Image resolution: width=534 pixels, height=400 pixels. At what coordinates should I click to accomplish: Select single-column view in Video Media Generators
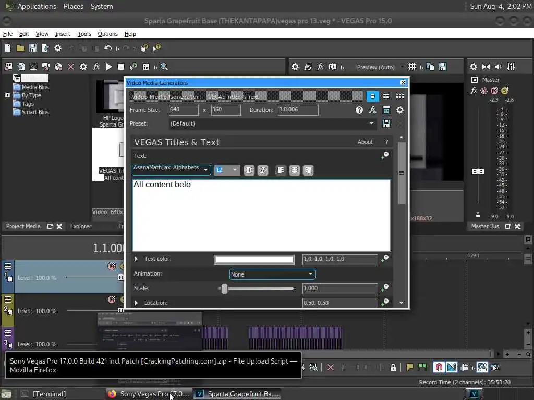coord(372,96)
